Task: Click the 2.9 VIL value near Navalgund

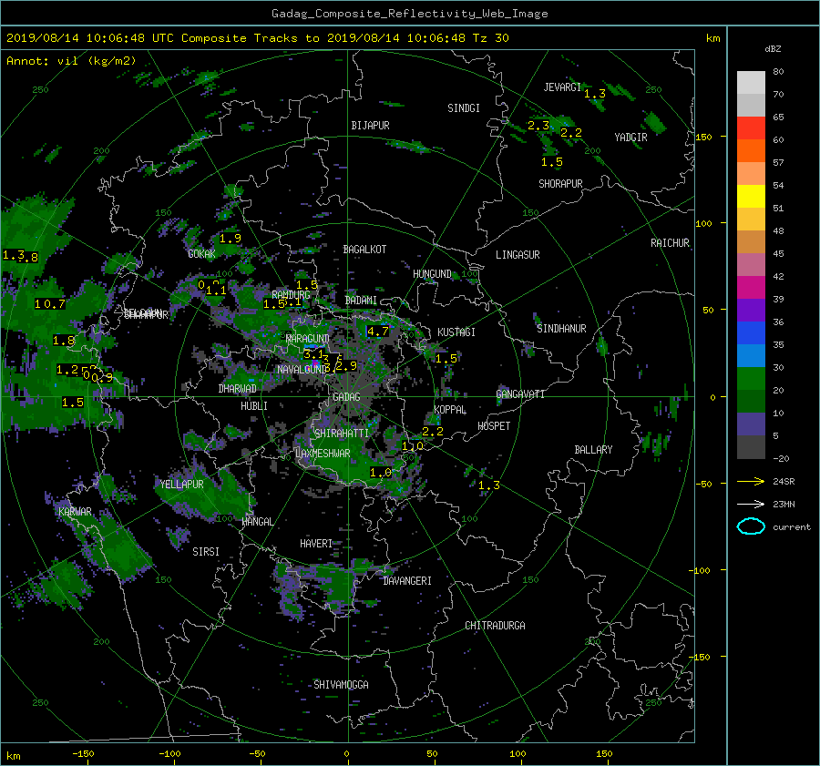Action: click(345, 365)
